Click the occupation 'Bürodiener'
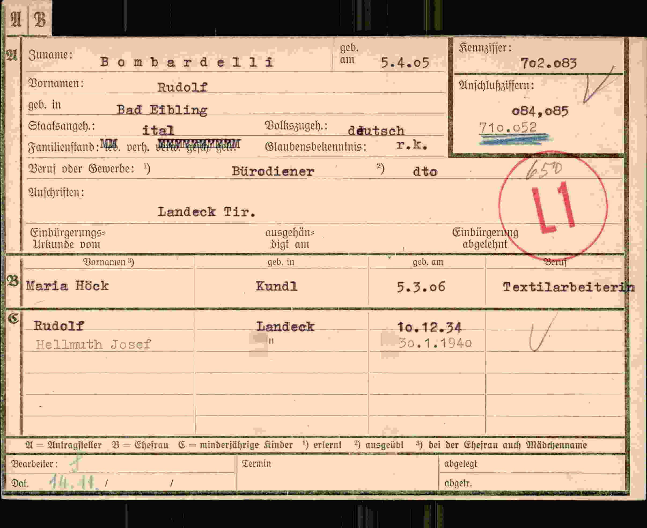 coord(273,171)
